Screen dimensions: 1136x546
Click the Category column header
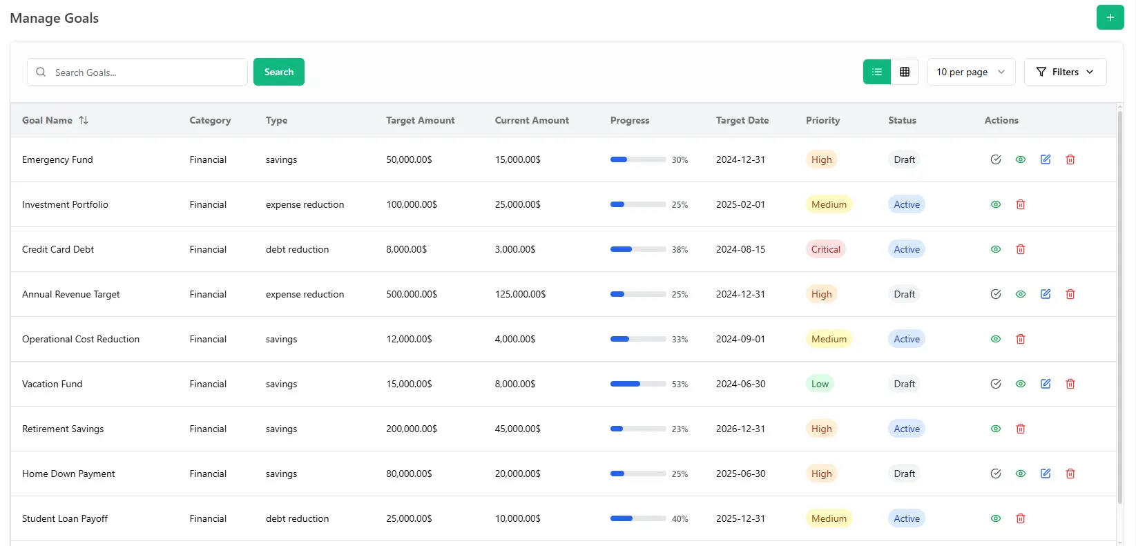tap(210, 120)
